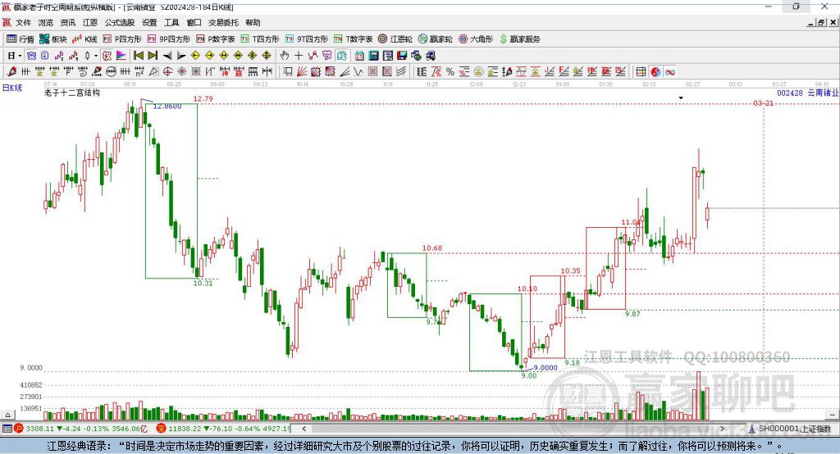Open the 六角形 hexagon tool

click(476, 39)
